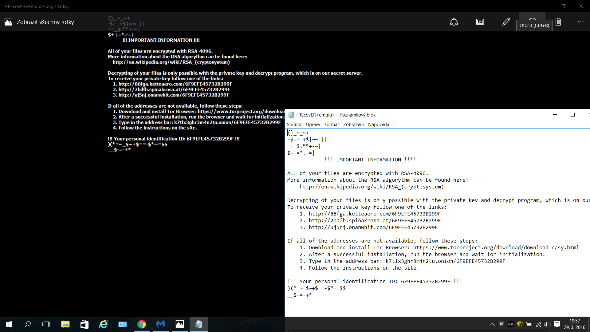Click Zobrazit všechny fotky button

click(39, 22)
